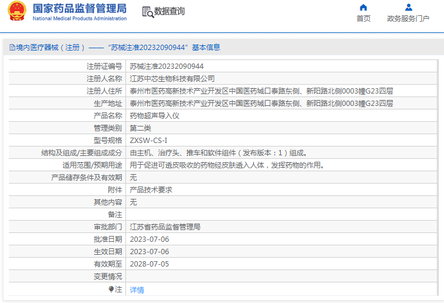The height and width of the screenshot is (303, 444).
Task: Click the 型号规格 row label
Action: tap(108, 141)
